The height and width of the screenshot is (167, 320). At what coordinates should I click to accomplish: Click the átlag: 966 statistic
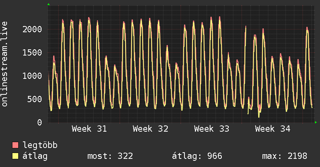click(197, 156)
